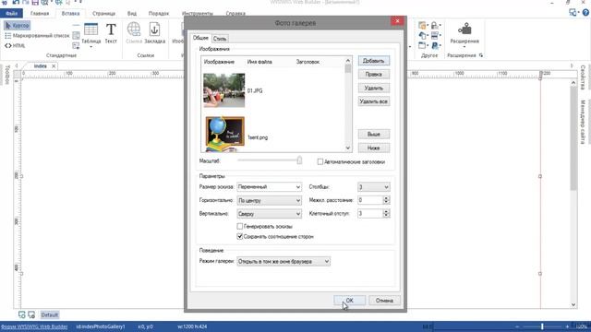Open the Расширения extensions icon
Image resolution: width=591 pixels, height=332 pixels.
[x=464, y=30]
